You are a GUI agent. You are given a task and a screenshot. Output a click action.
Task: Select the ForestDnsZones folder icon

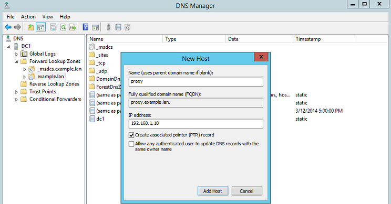92,87
